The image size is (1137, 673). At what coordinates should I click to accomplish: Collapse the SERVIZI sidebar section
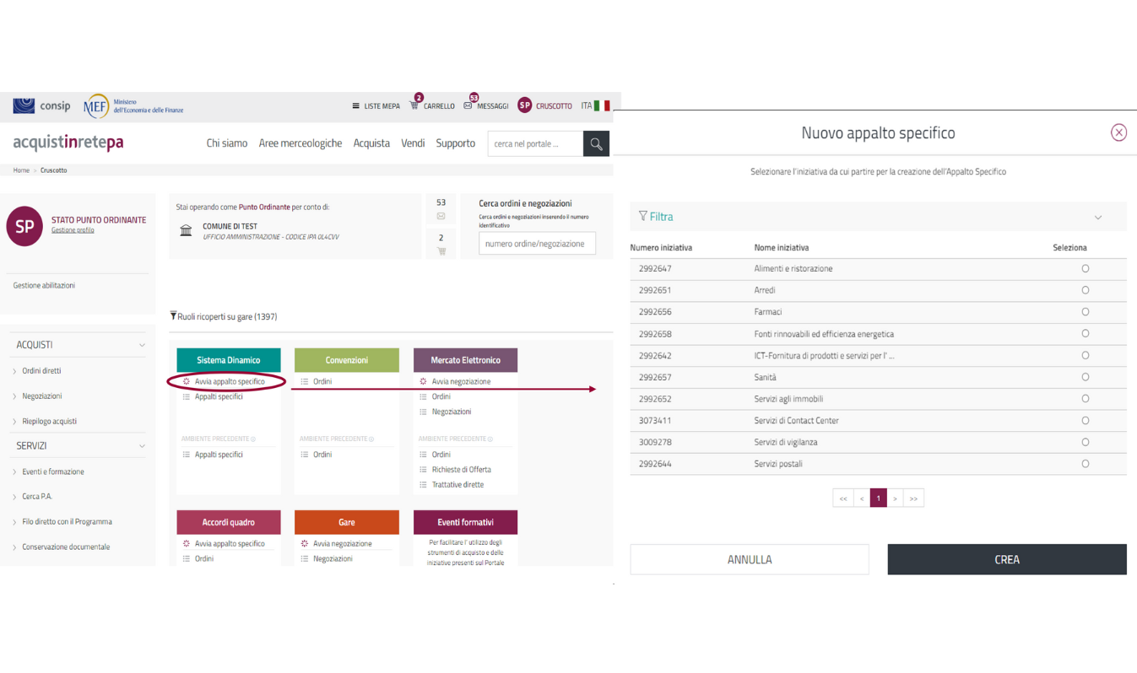coord(142,446)
